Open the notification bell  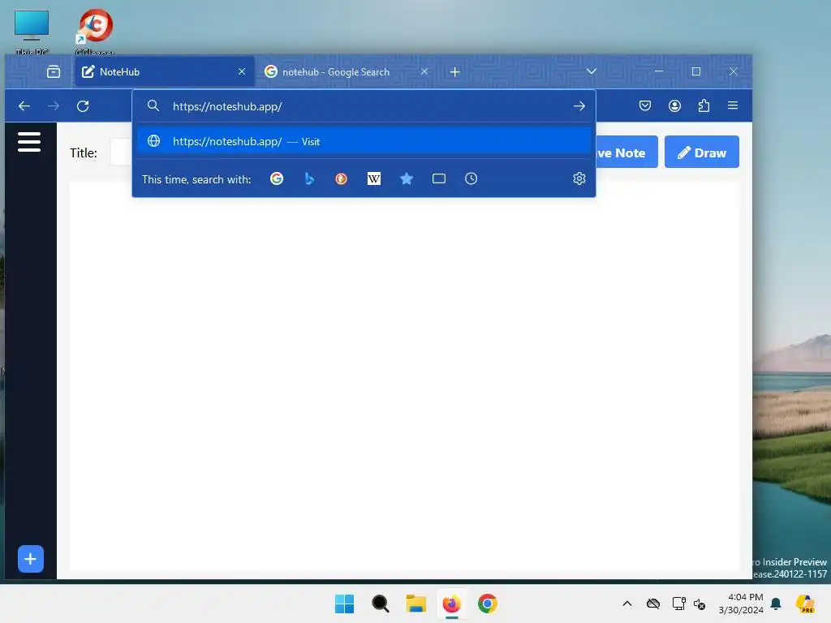[776, 604]
